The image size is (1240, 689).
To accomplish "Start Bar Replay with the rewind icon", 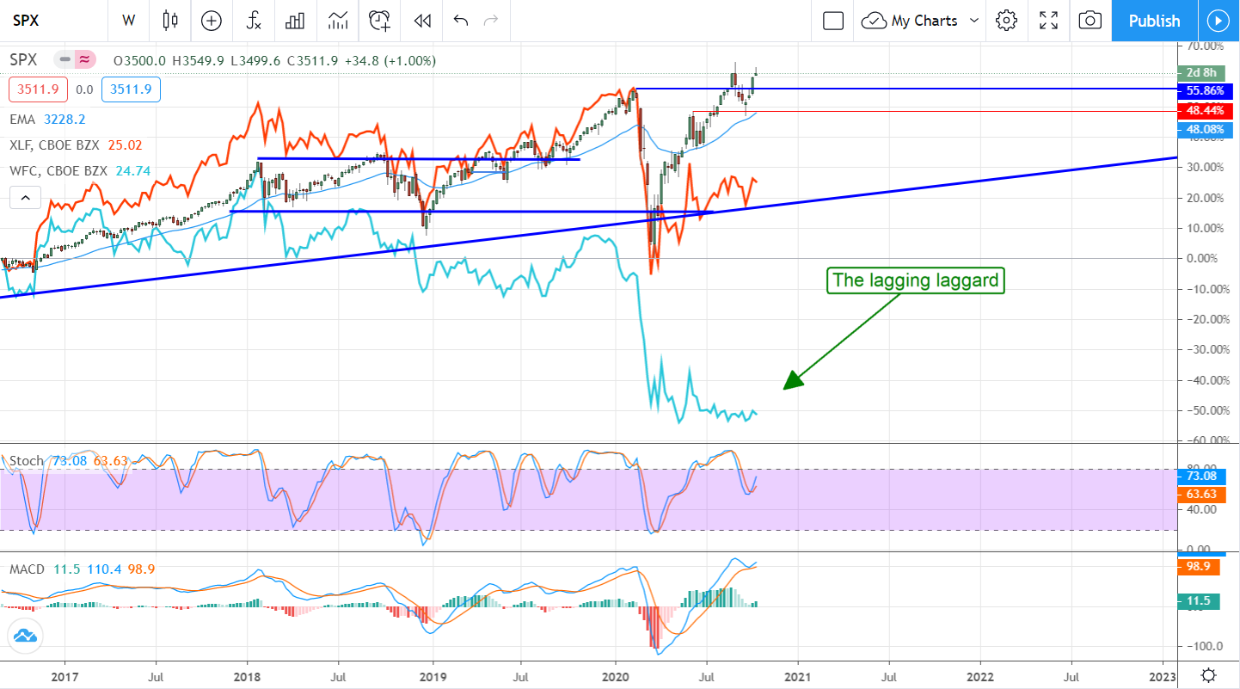I will point(421,21).
